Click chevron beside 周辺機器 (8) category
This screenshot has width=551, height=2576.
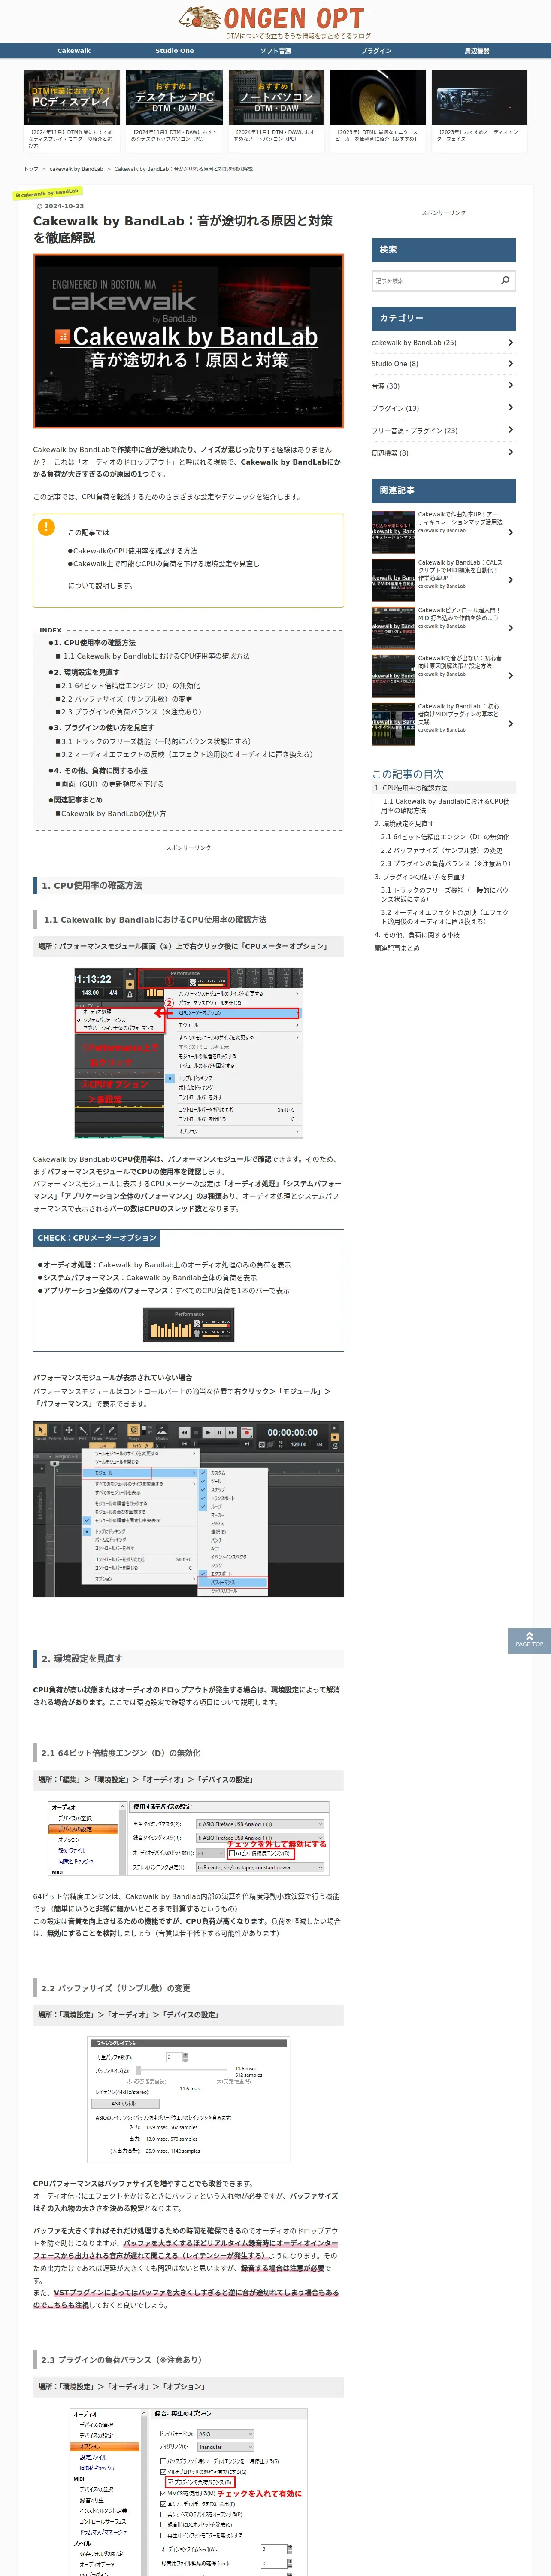[510, 452]
